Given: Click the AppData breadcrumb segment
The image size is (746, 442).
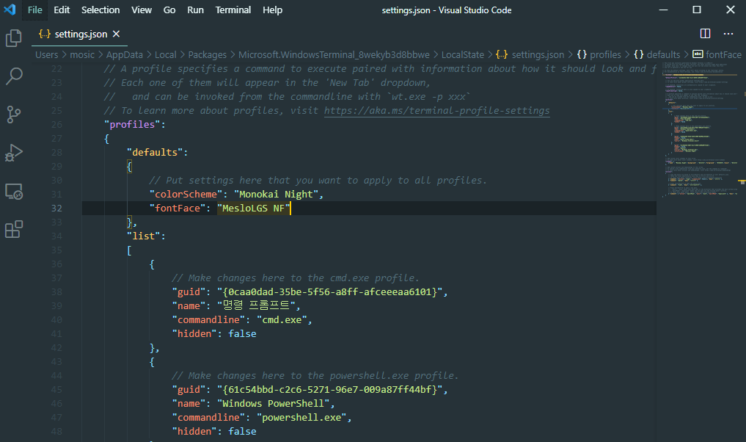Looking at the screenshot, I should (124, 55).
